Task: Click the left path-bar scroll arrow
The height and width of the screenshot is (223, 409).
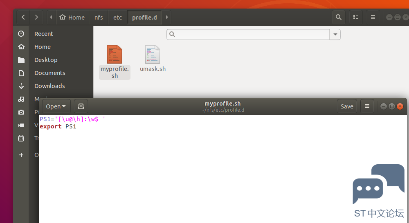Action: coord(51,18)
